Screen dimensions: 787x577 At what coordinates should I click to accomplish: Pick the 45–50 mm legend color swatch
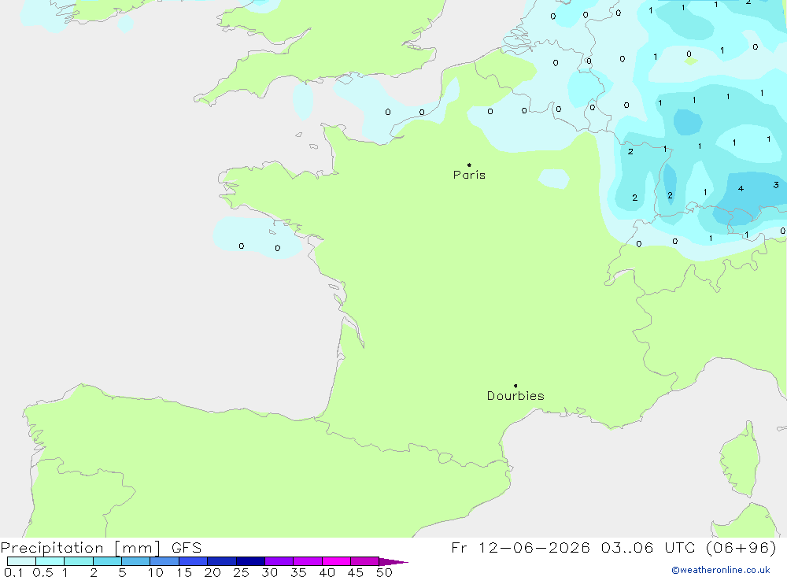coord(365,561)
